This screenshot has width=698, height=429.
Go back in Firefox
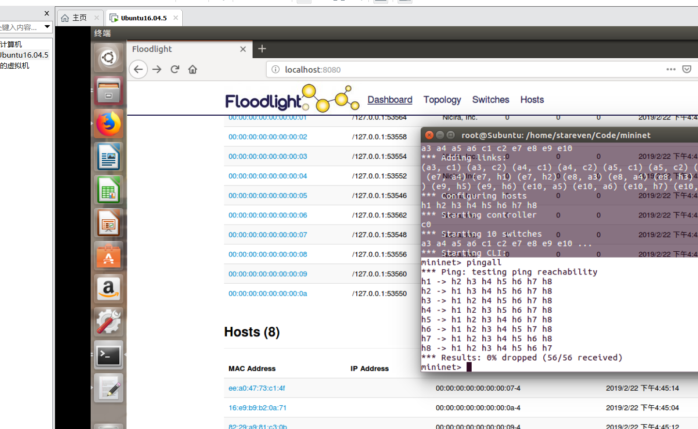[x=138, y=69]
